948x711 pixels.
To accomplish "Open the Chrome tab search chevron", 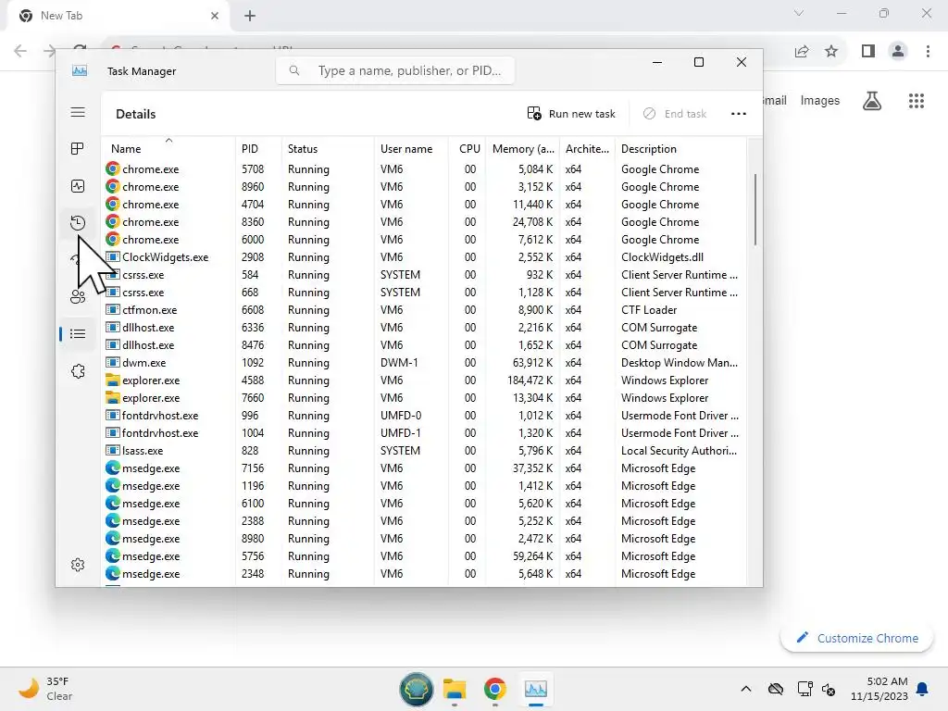I will [x=799, y=13].
